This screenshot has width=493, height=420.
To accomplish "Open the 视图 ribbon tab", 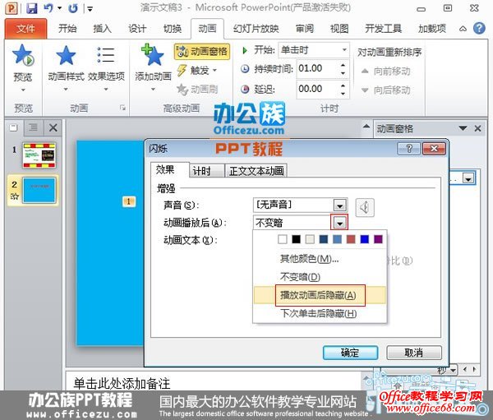I will (339, 29).
